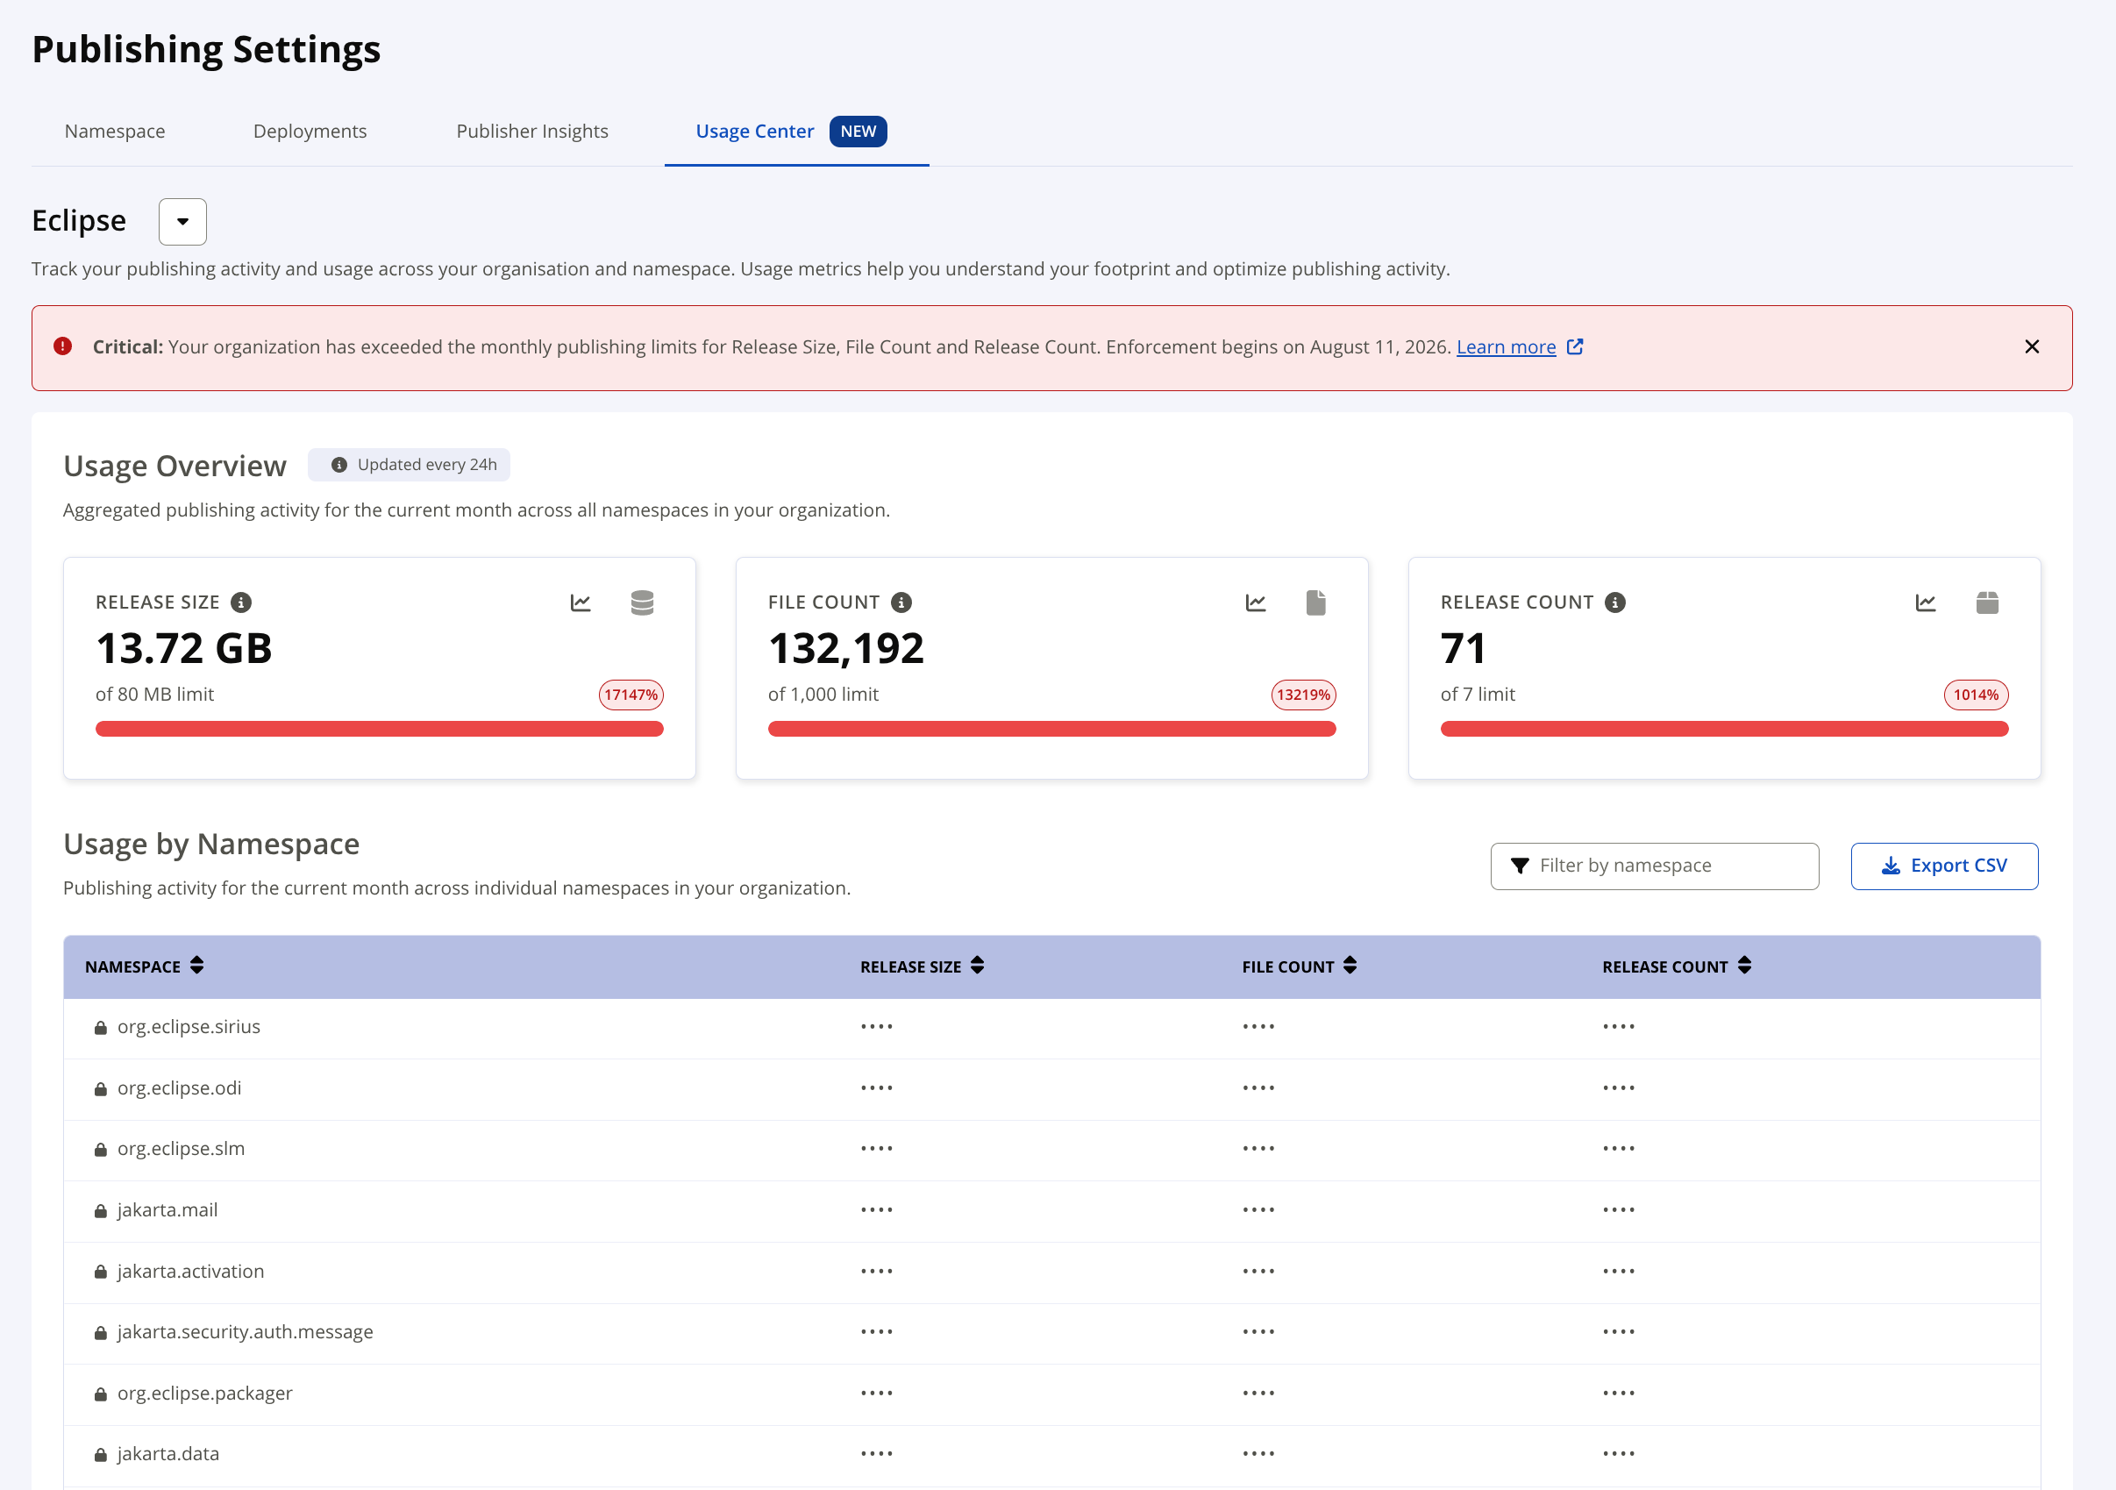Open the Eclipse organization dropdown
The image size is (2116, 1490).
coord(182,221)
